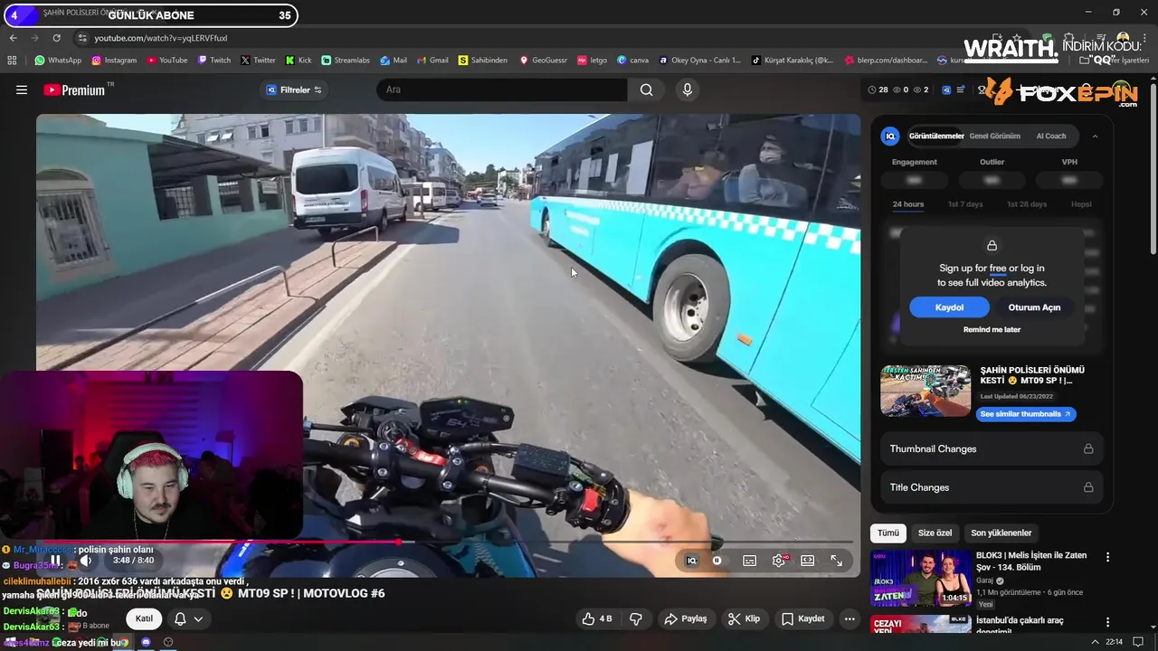Click the blue Kaydol button
This screenshot has height=651, width=1158.
click(x=949, y=307)
